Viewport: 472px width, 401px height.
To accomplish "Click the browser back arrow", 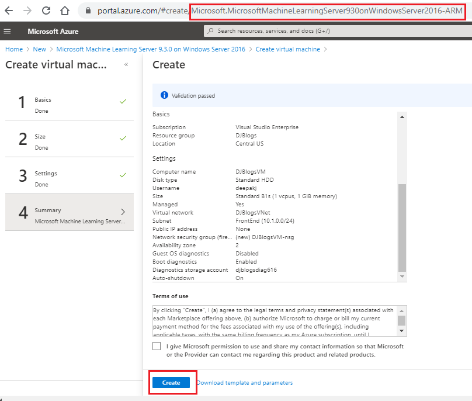I will tap(9, 11).
